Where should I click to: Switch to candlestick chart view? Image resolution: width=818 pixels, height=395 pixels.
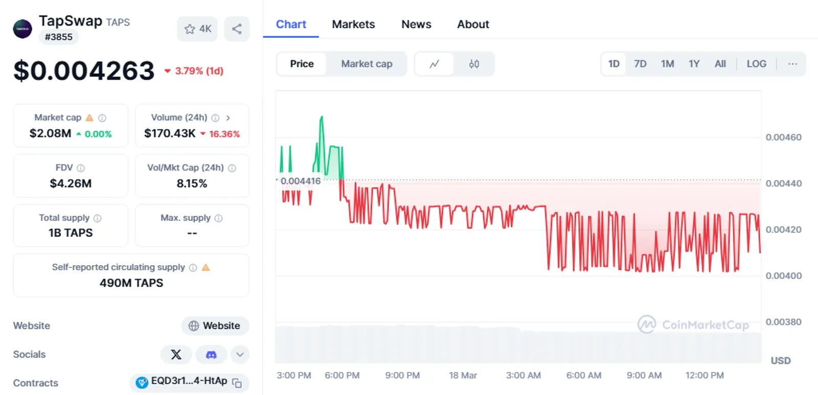(474, 64)
